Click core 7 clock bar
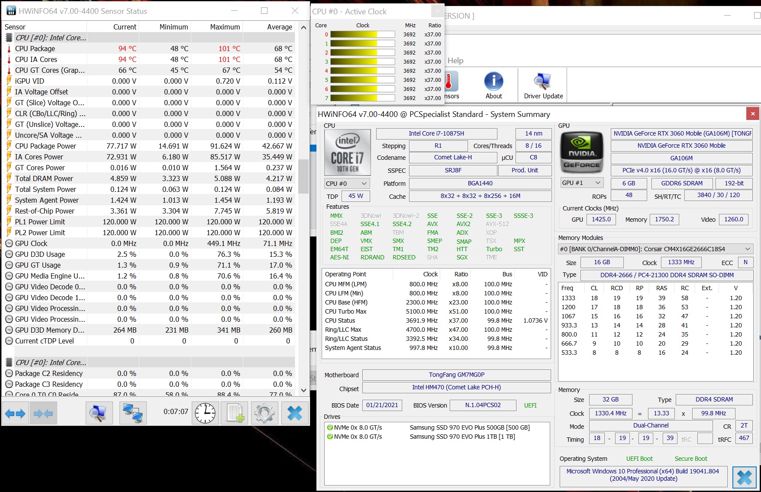The image size is (761, 492). pos(363,98)
